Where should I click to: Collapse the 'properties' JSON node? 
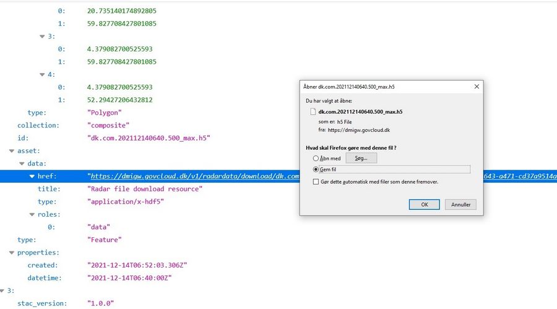click(11, 253)
